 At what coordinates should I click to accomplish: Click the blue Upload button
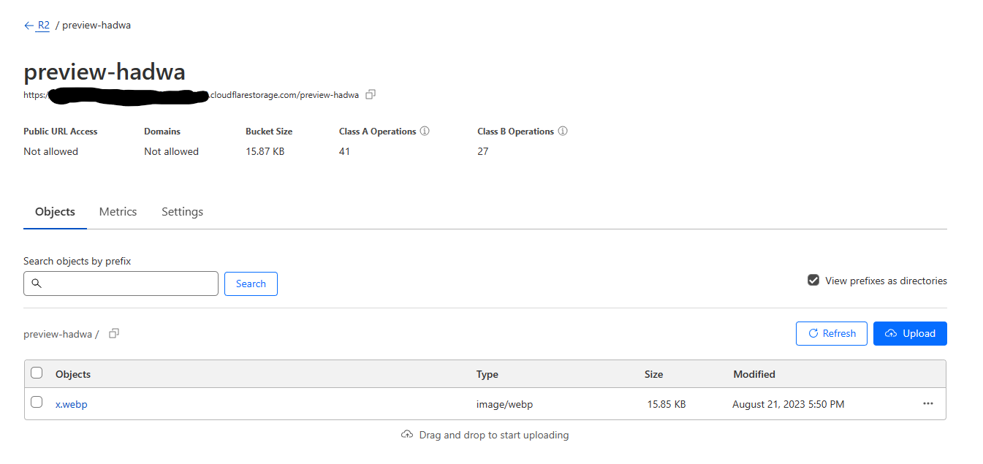point(910,333)
